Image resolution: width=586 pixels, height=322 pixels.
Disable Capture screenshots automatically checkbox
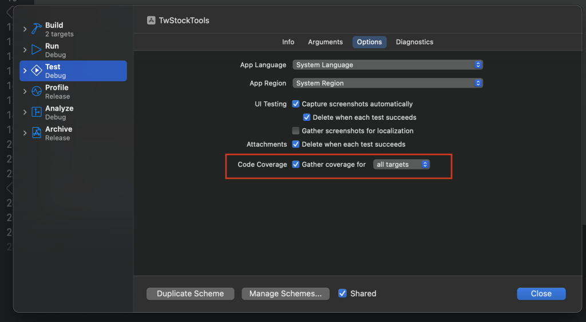[296, 104]
